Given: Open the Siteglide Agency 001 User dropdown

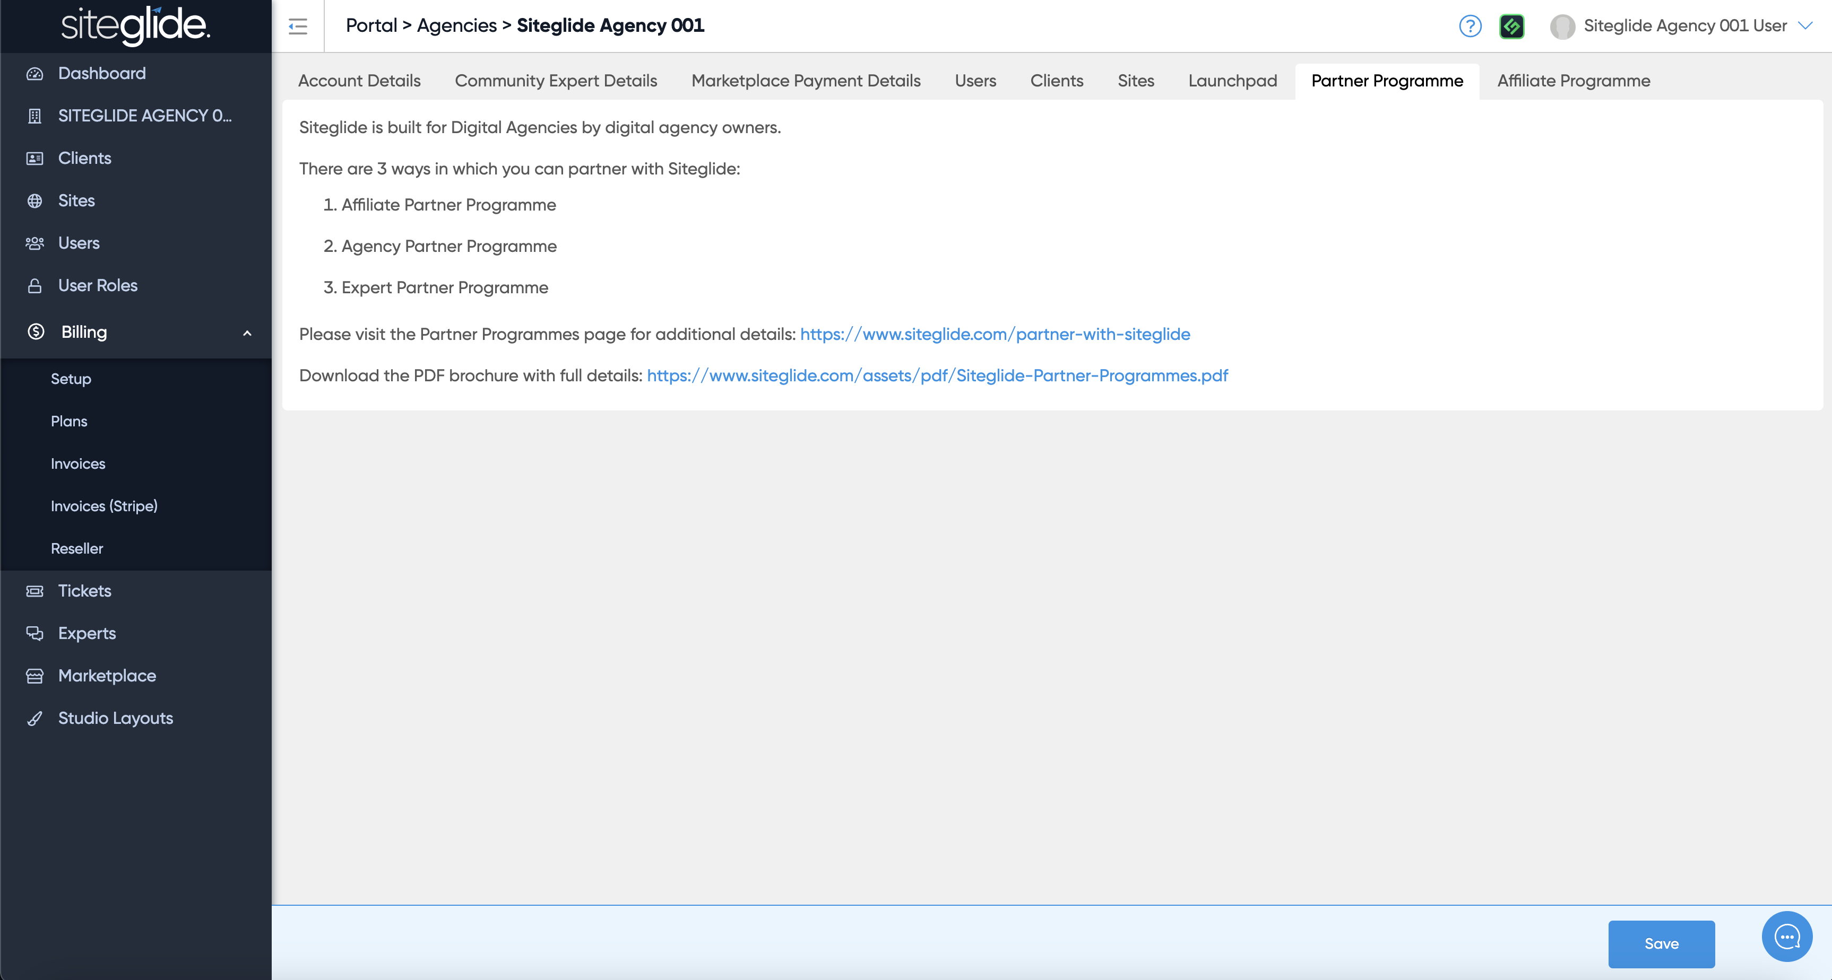Looking at the screenshot, I should tap(1686, 27).
